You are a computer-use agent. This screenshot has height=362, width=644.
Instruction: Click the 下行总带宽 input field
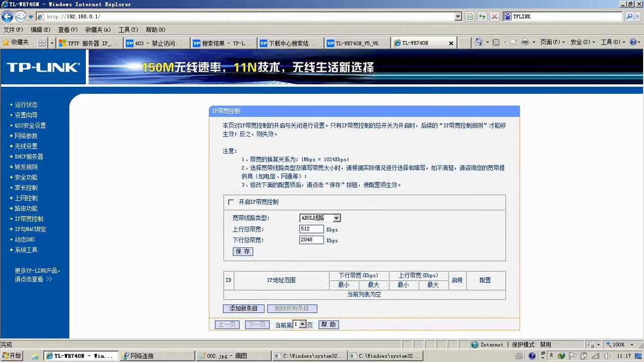[x=312, y=240]
